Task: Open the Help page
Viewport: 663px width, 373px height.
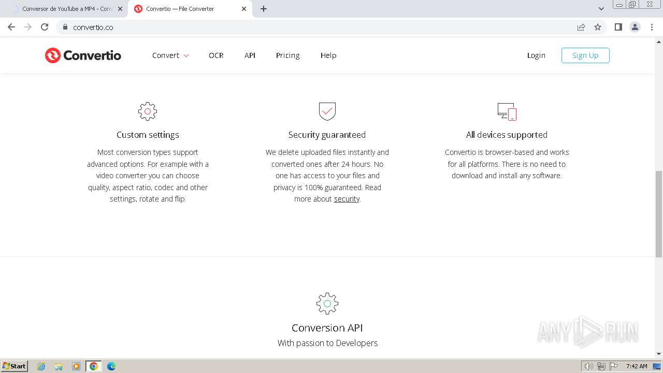Action: (328, 55)
